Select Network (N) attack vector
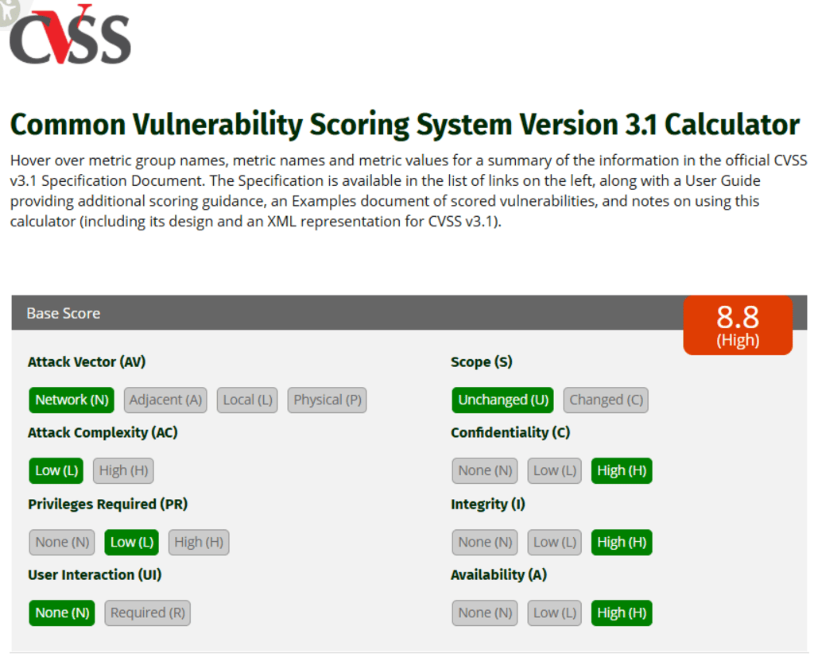Viewport: 814px width, 661px height. tap(72, 400)
